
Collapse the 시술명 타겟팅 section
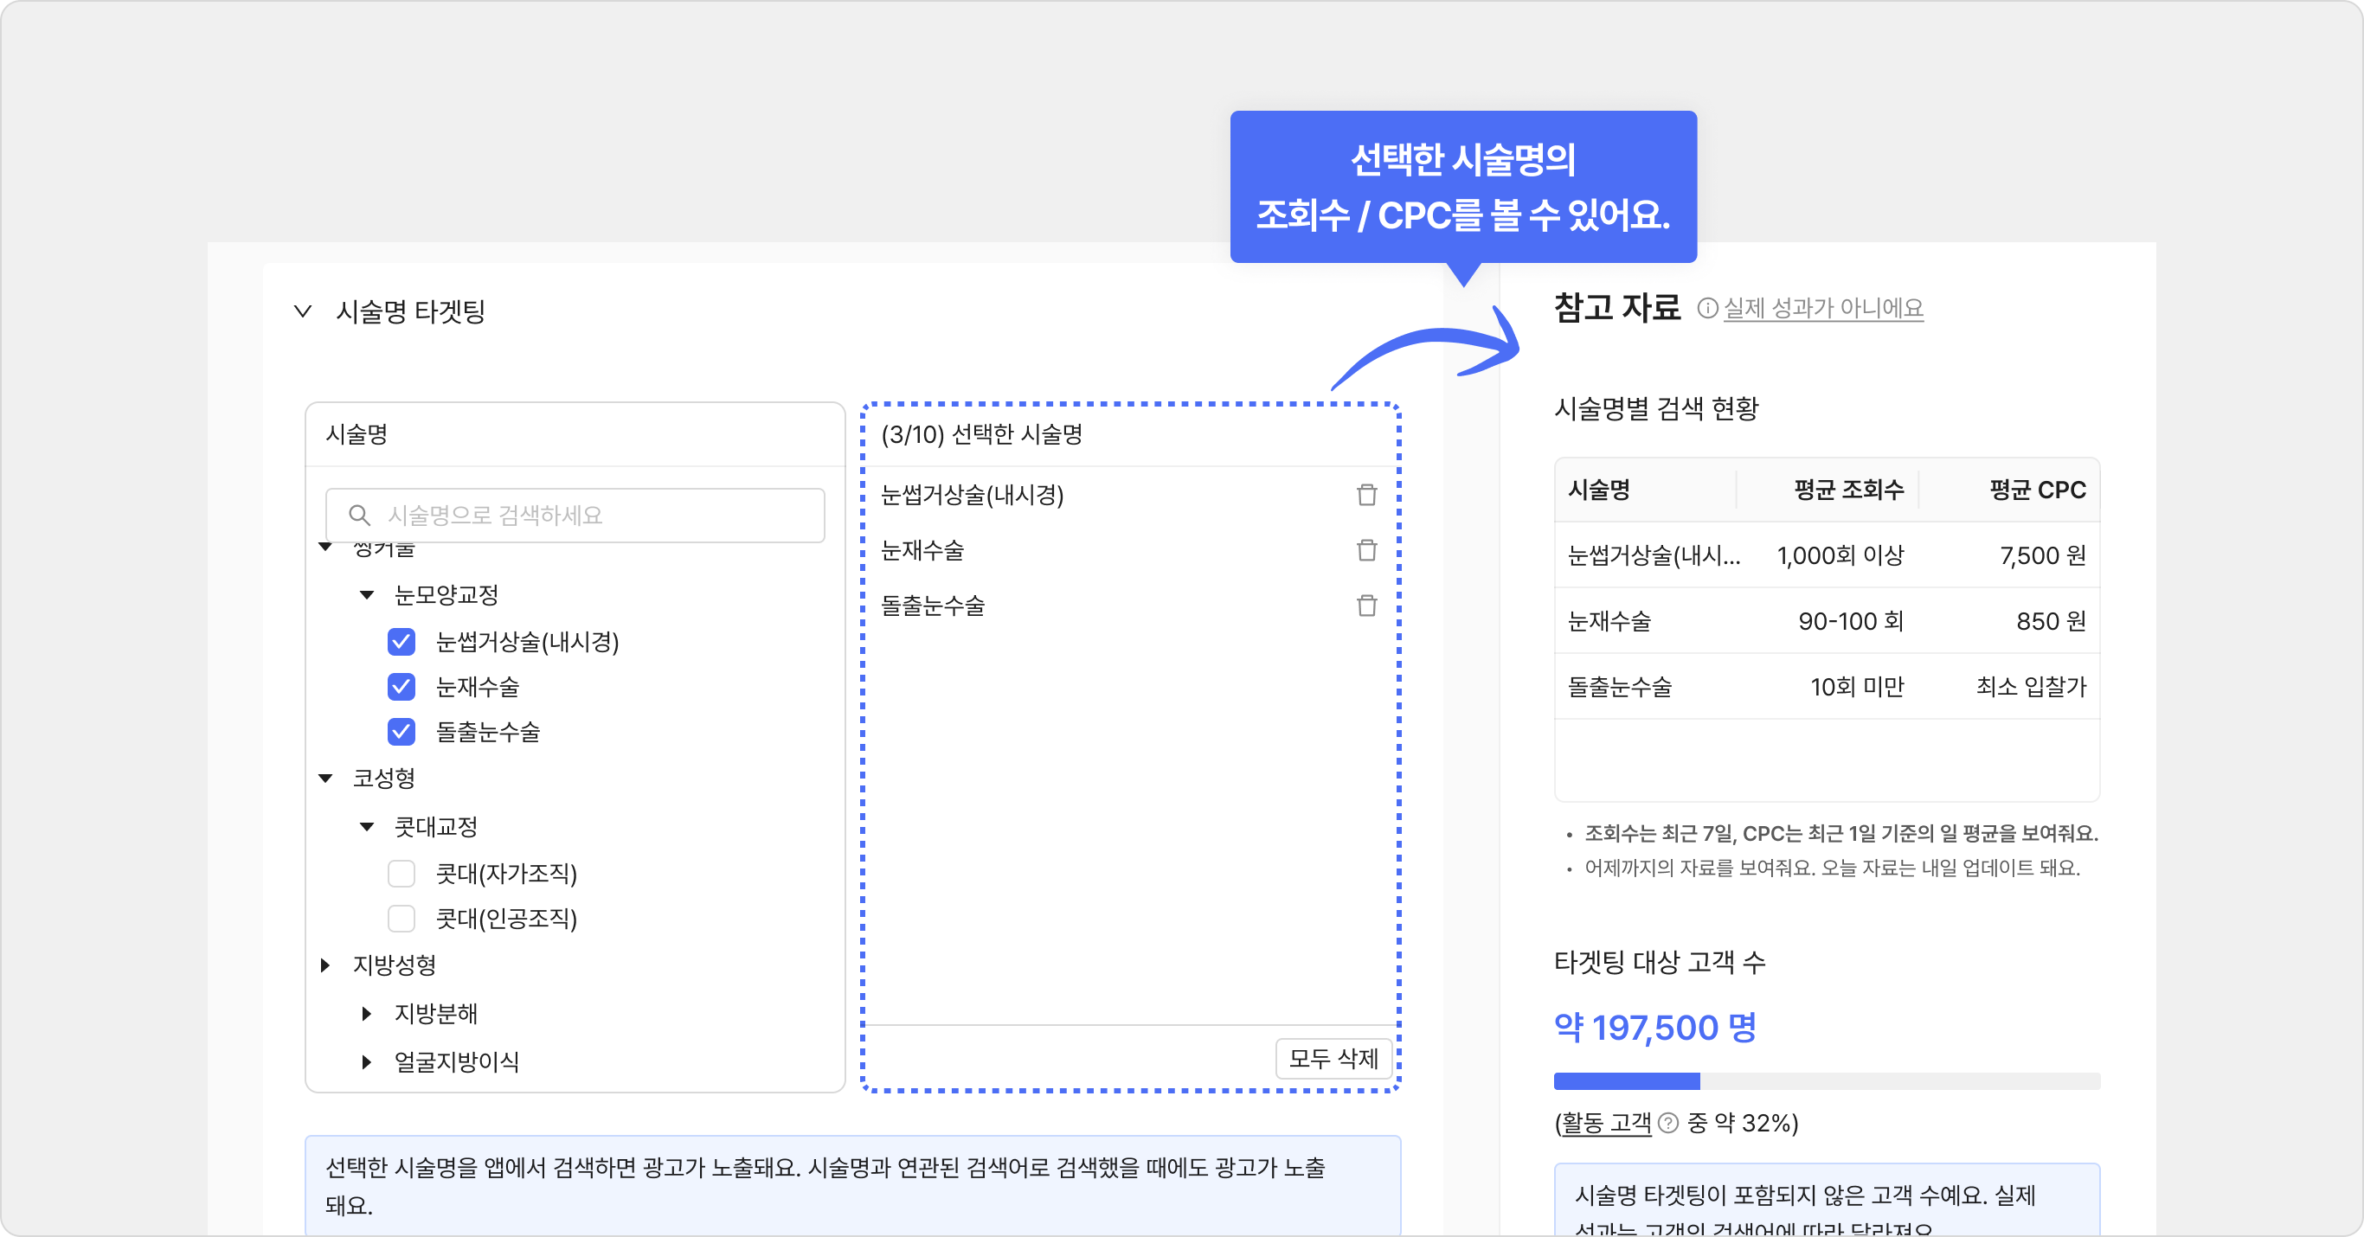pos(303,312)
